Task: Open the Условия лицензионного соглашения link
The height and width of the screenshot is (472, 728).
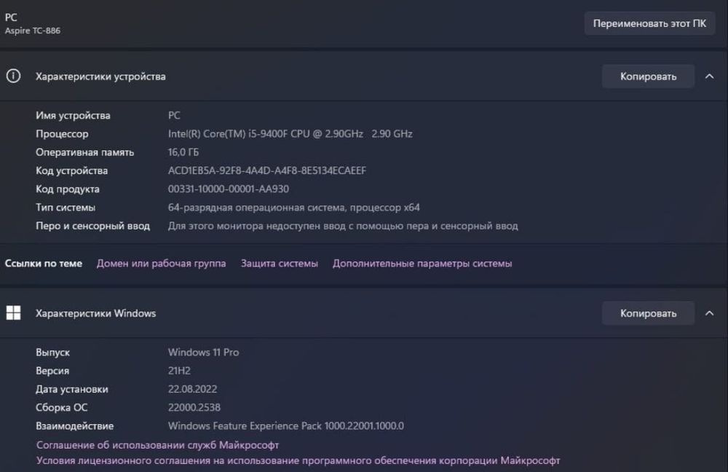Action: pos(298,460)
